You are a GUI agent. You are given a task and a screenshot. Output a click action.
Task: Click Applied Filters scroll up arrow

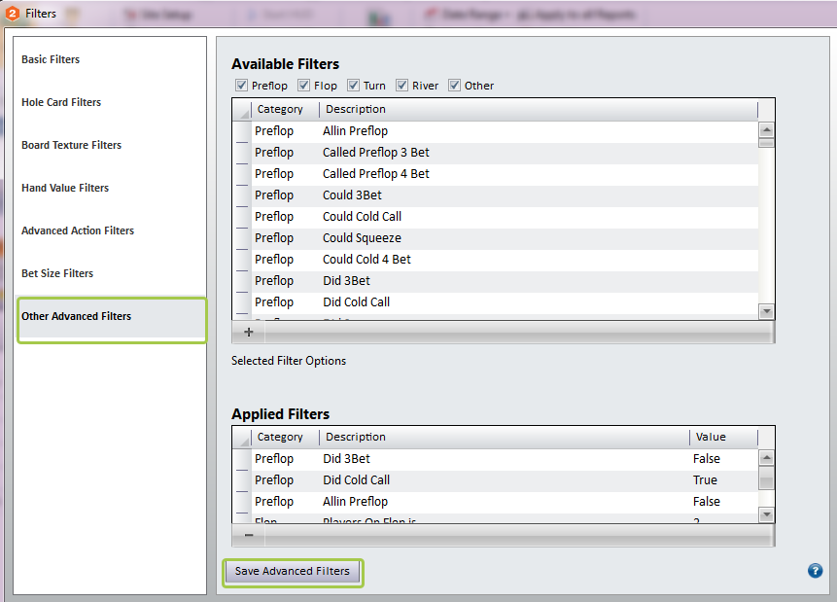point(767,457)
